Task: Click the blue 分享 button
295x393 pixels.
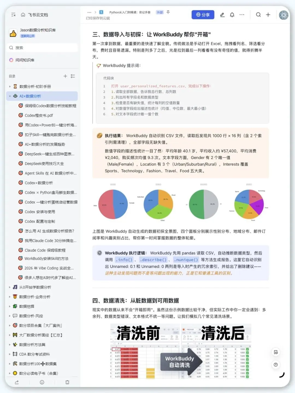Action: pos(203,15)
